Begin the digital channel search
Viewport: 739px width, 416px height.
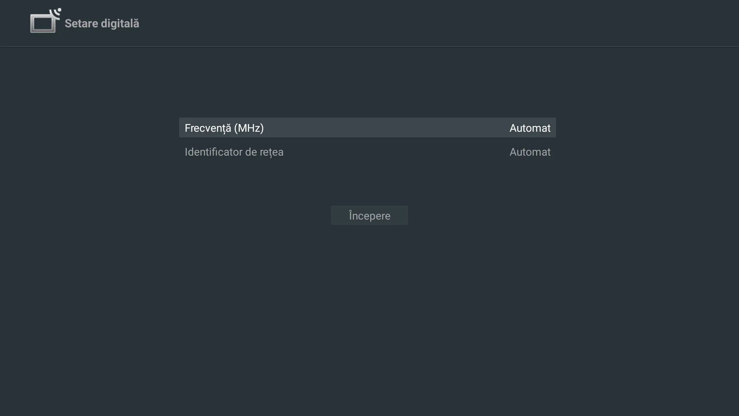369,215
